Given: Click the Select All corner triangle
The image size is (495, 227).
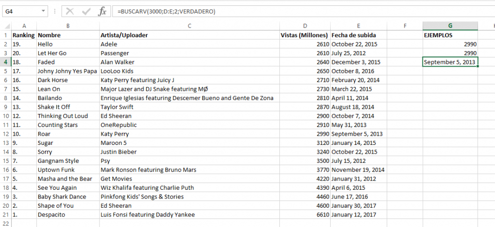Looking at the screenshot, I should (x=5, y=26).
